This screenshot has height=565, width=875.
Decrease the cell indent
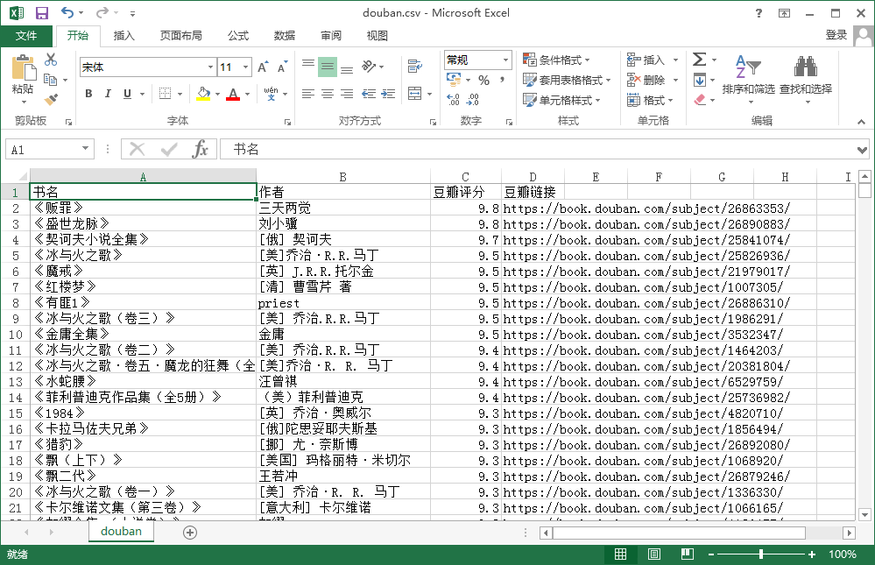368,94
